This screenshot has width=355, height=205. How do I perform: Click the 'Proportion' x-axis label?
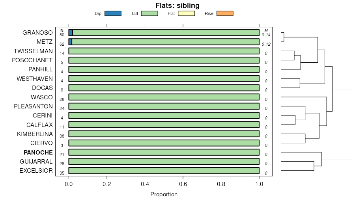164,194
